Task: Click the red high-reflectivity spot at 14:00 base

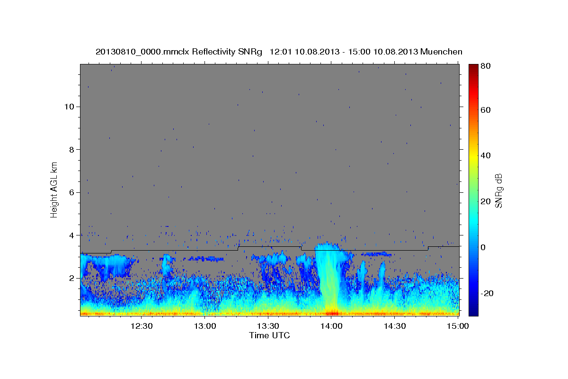Action: 331,313
